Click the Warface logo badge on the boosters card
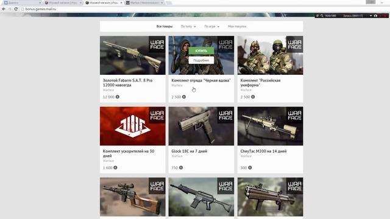The image size is (390, 219). (x=157, y=116)
